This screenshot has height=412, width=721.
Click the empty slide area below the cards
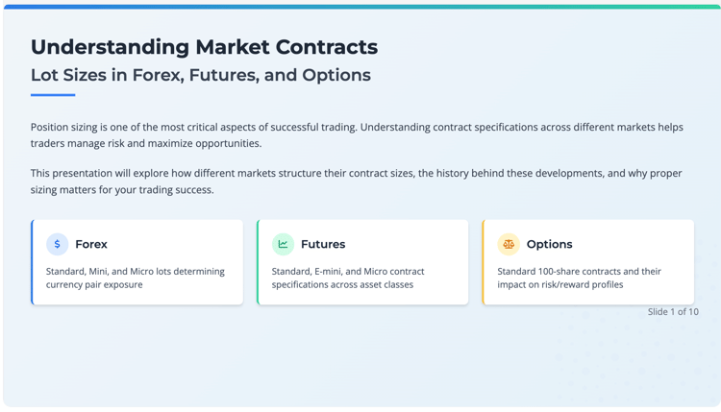(361, 360)
